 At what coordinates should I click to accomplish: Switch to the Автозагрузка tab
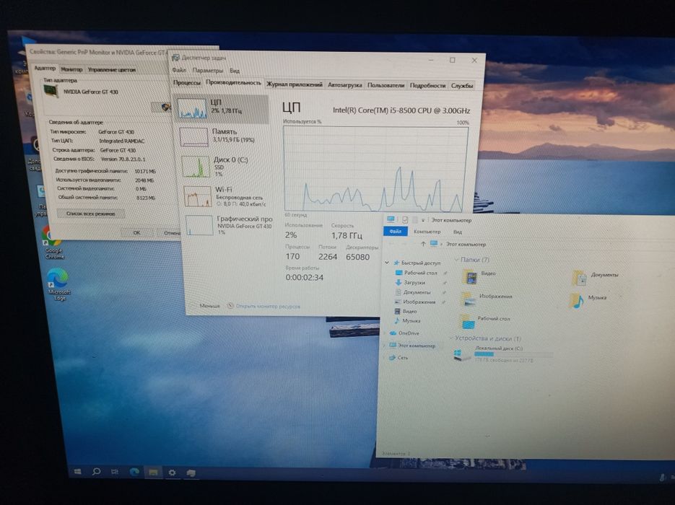pos(345,84)
